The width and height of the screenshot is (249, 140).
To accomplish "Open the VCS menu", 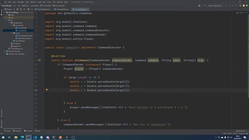I will pos(54,2).
